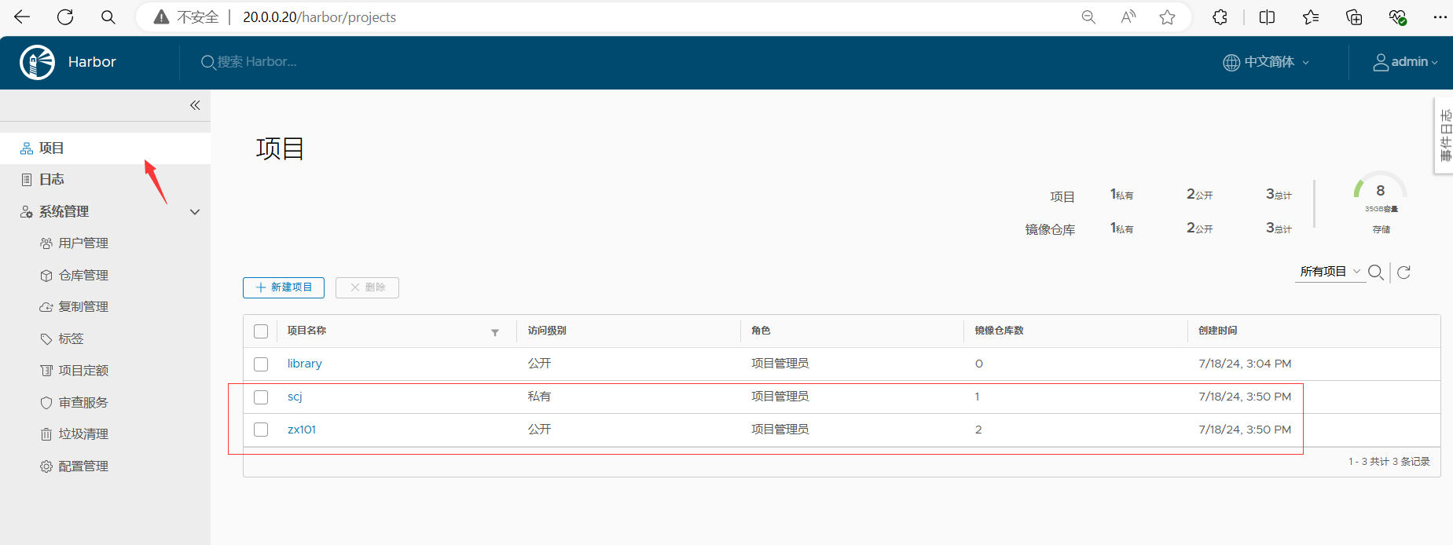Screen dimensions: 1453x545
Task: Open 垃圾清理 in the sidebar
Action: point(83,434)
